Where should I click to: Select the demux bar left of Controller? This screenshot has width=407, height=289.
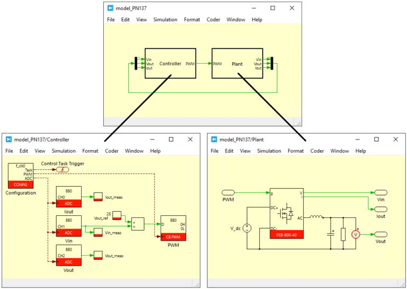[x=136, y=63]
